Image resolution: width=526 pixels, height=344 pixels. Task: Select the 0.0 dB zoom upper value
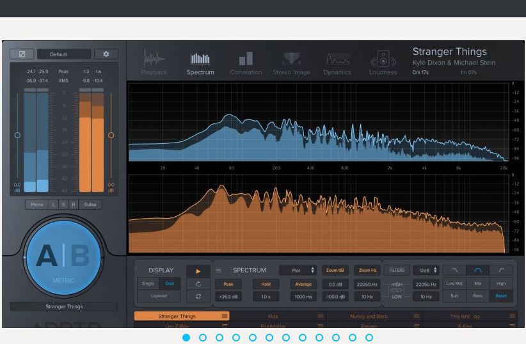click(335, 285)
